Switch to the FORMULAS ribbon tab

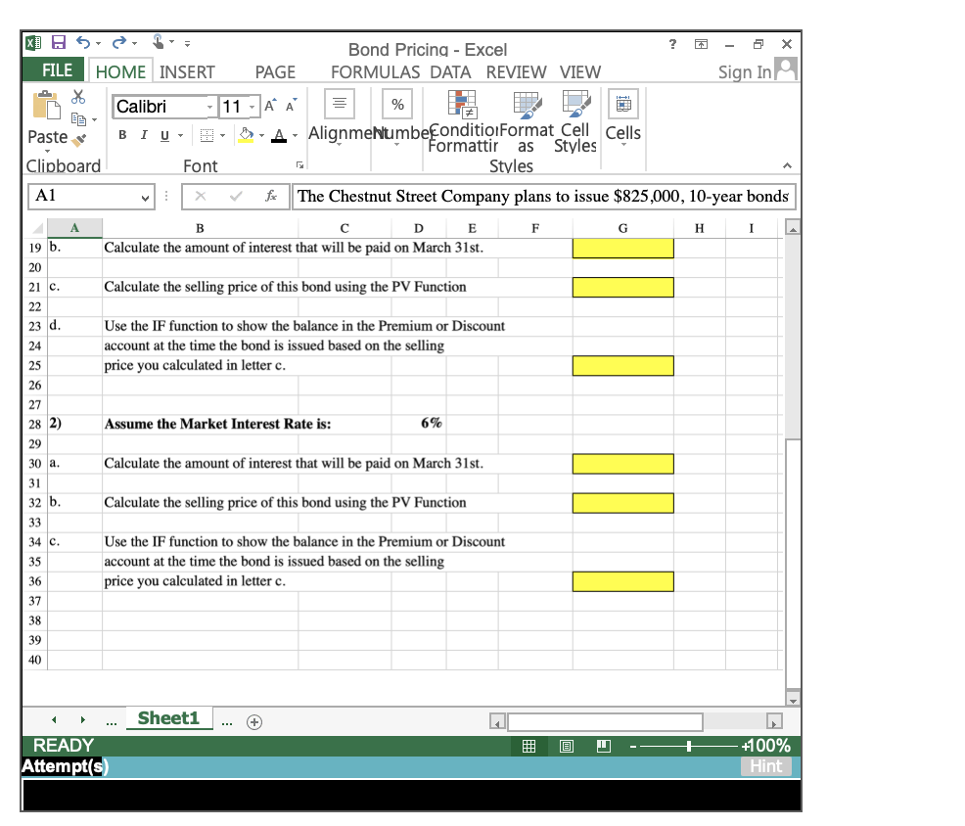point(375,71)
